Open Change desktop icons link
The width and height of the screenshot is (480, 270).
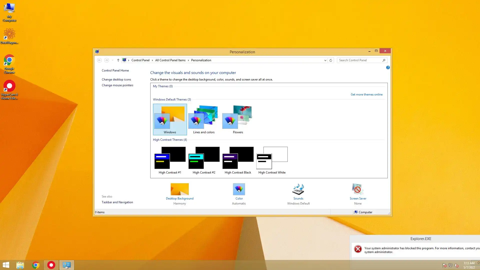(116, 79)
